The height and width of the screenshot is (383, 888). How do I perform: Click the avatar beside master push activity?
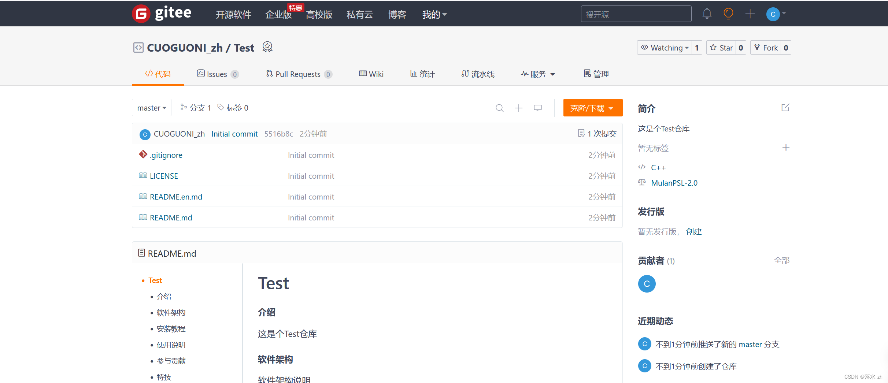coord(645,344)
